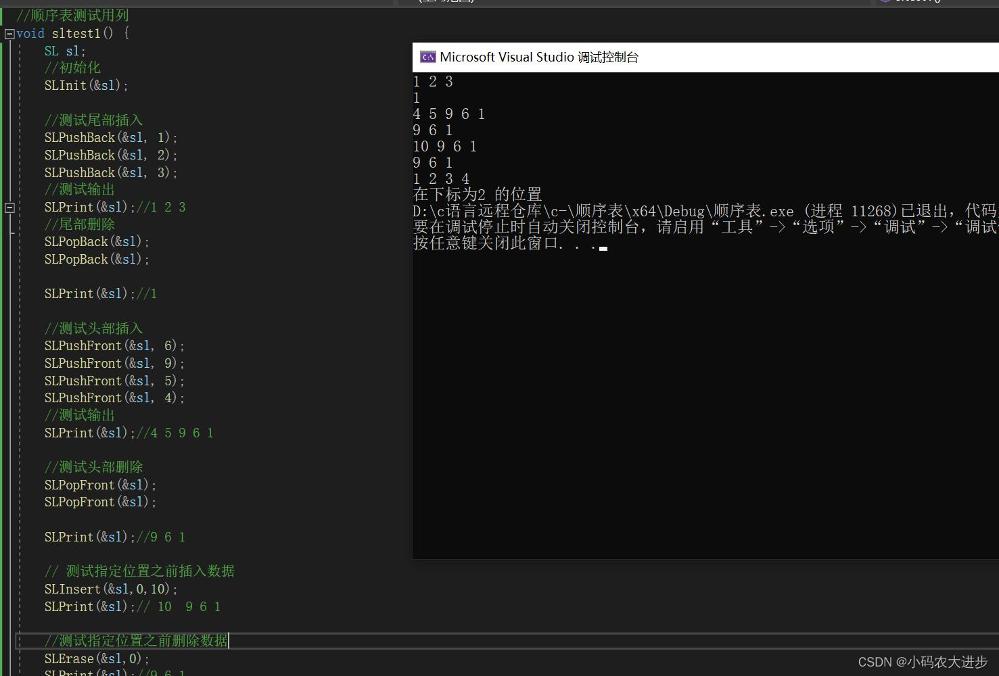Viewport: 999px width, 676px height.
Task: Click the SLPrint(&sl);//4 5 9 6 1 line
Action: 129,433
